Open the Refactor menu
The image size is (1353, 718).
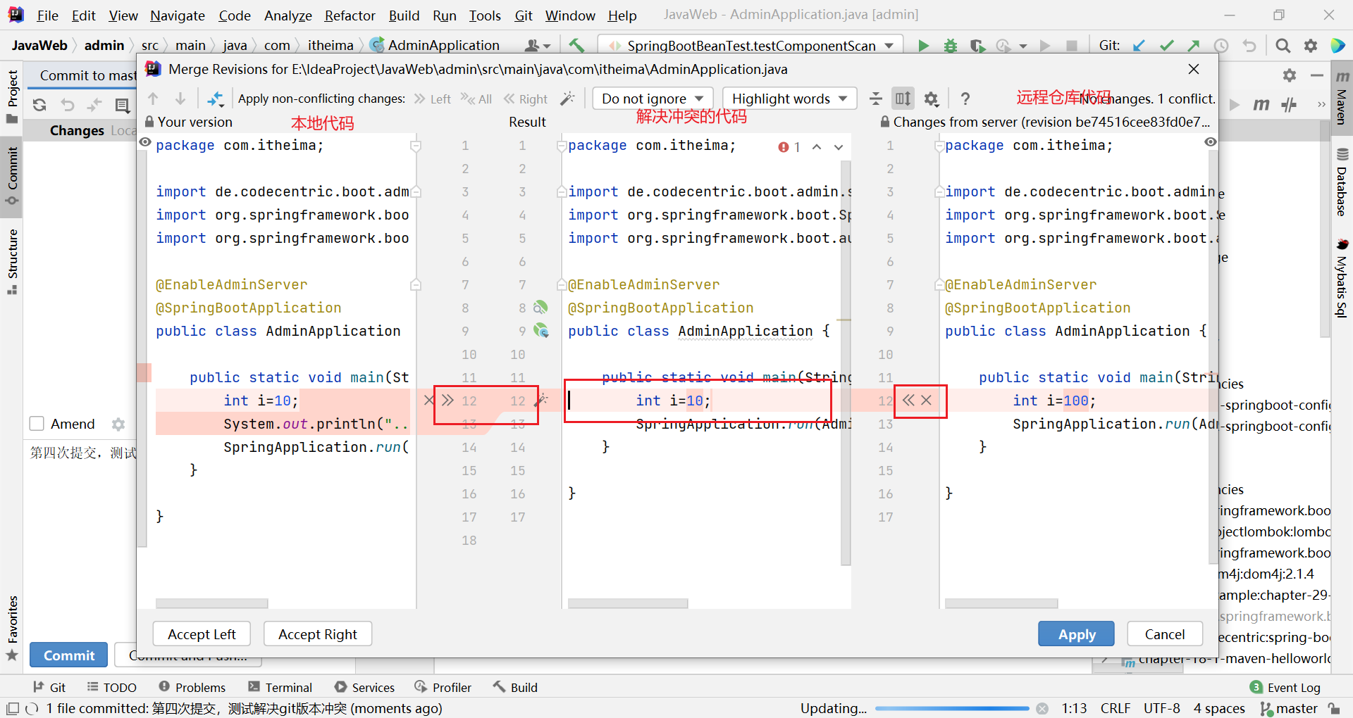click(x=350, y=15)
